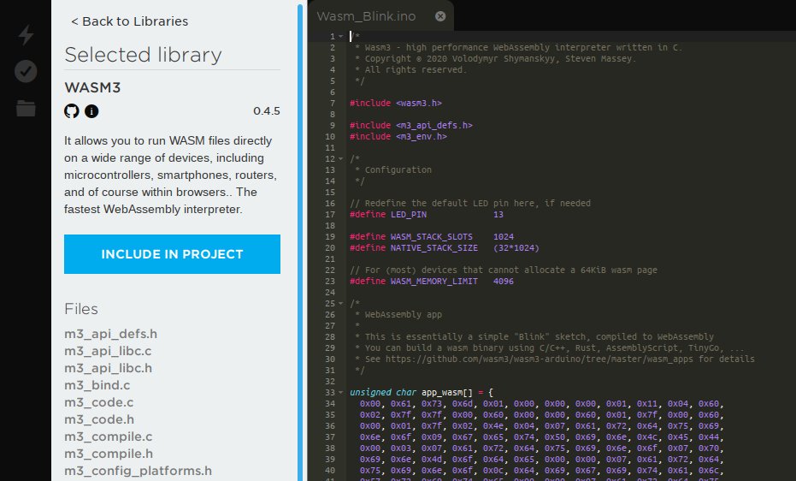Go back to Libraries
The height and width of the screenshot is (481, 796).
(x=129, y=21)
